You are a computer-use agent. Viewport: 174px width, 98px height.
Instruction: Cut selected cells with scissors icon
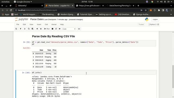[25, 29]
